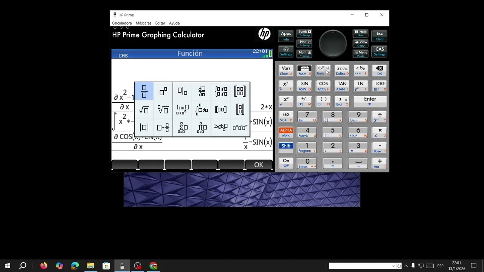The height and width of the screenshot is (272, 484).
Task: Insert the fraction template
Action: coord(144,91)
